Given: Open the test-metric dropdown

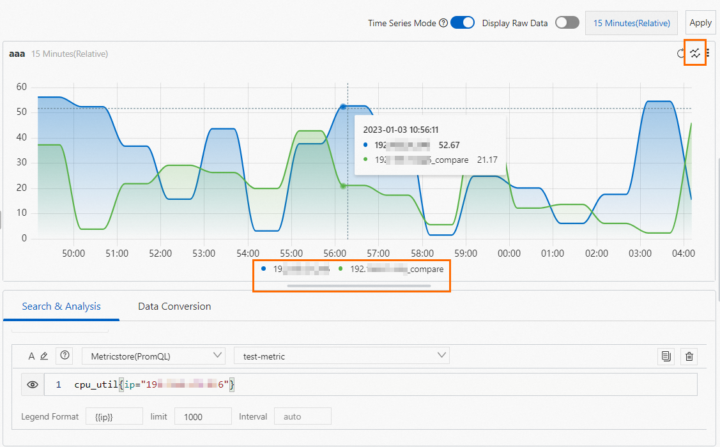Looking at the screenshot, I should click(x=342, y=356).
